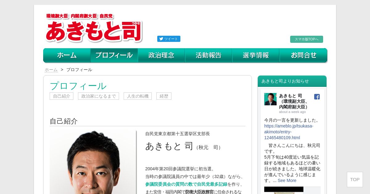Screen dimensions: 370x194
Task: Click the 今月の一言を更新しました post text
Action: 292,120
